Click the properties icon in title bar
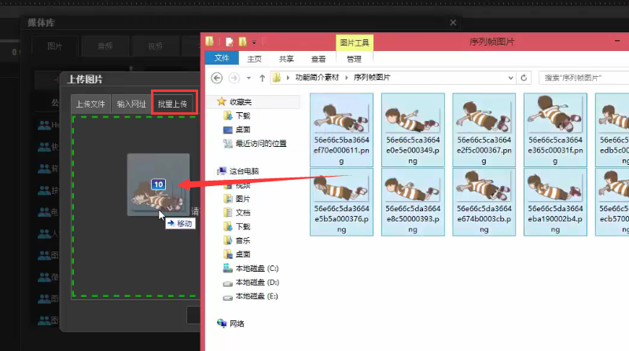The height and width of the screenshot is (351, 629). pos(230,42)
